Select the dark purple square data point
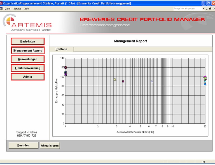 123,81
